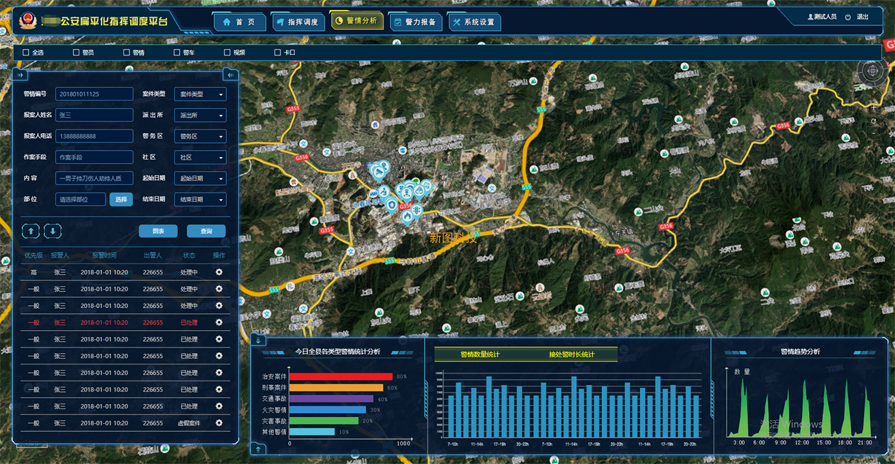Check the 全选 checkbox
The image size is (895, 464).
click(26, 53)
